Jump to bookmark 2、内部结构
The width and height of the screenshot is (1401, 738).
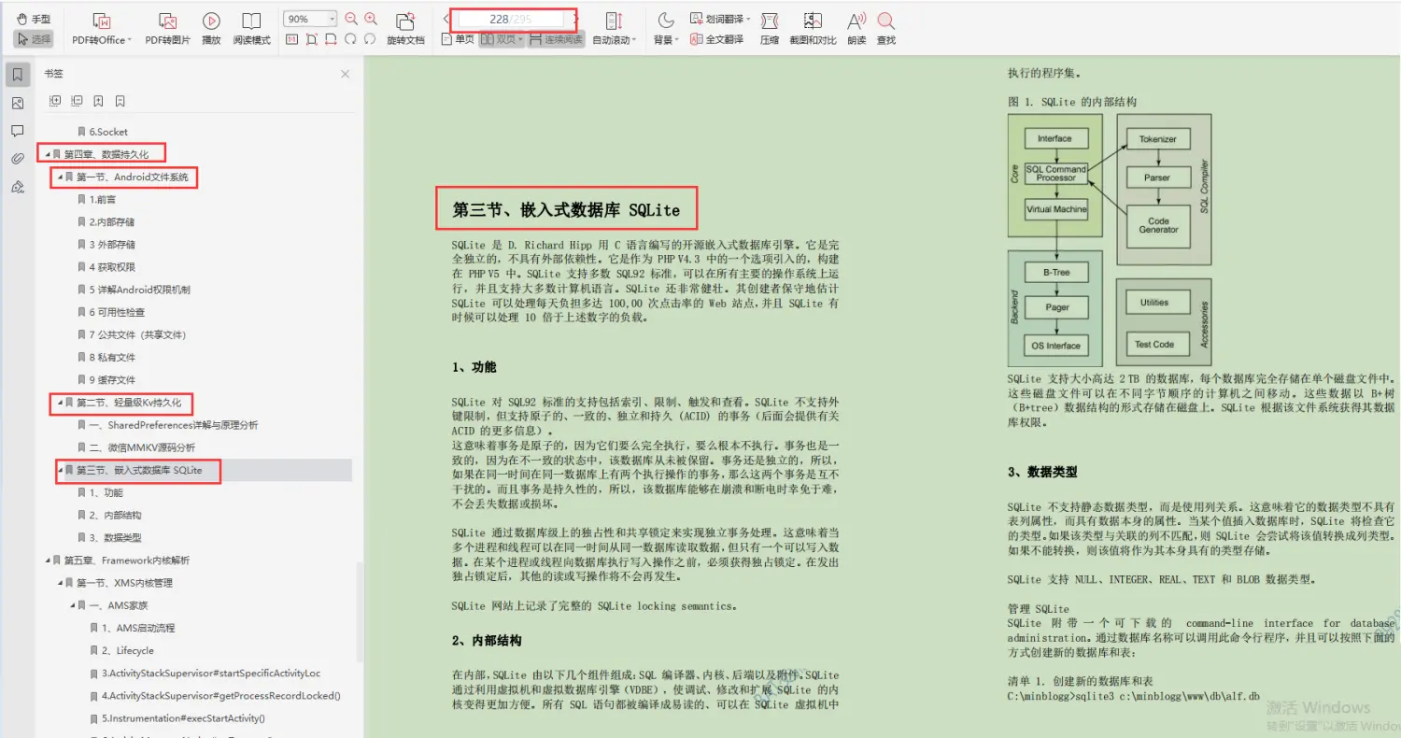click(115, 515)
